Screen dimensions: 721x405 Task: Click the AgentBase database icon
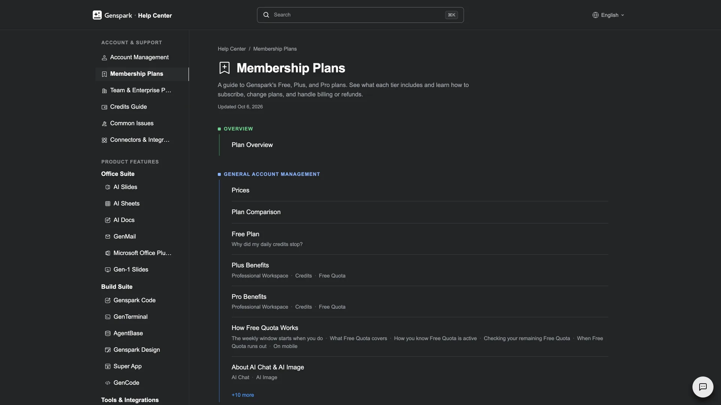point(108,333)
